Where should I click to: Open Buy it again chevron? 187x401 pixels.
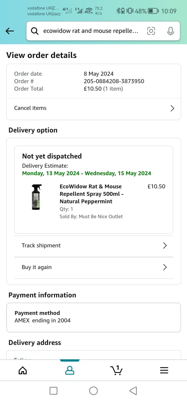[x=165, y=267]
